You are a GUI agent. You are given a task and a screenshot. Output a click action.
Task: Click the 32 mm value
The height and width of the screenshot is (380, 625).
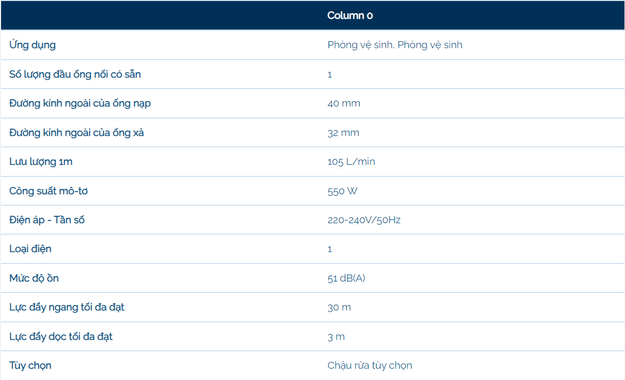click(343, 133)
